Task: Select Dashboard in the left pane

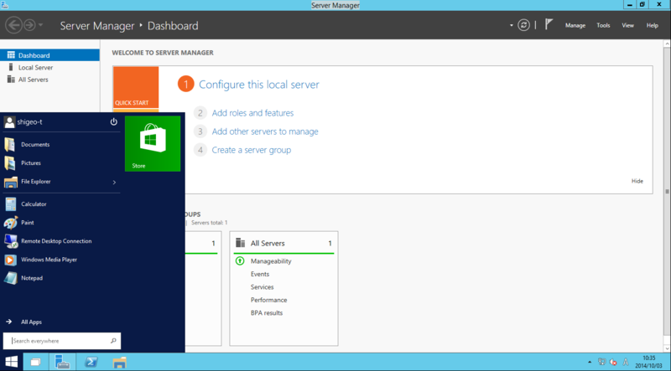Action: click(x=49, y=55)
